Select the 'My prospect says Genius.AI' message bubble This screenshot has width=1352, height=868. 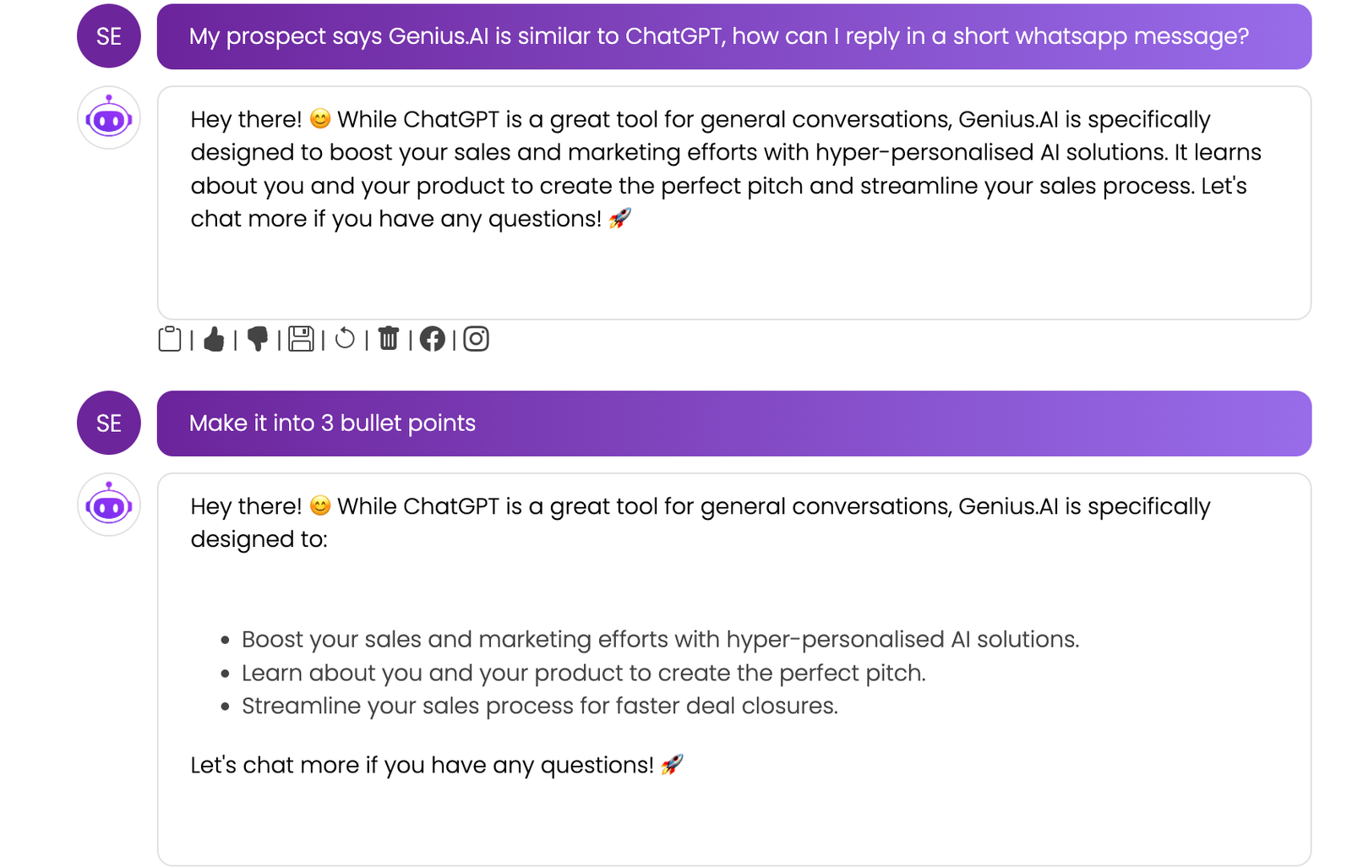click(x=734, y=36)
